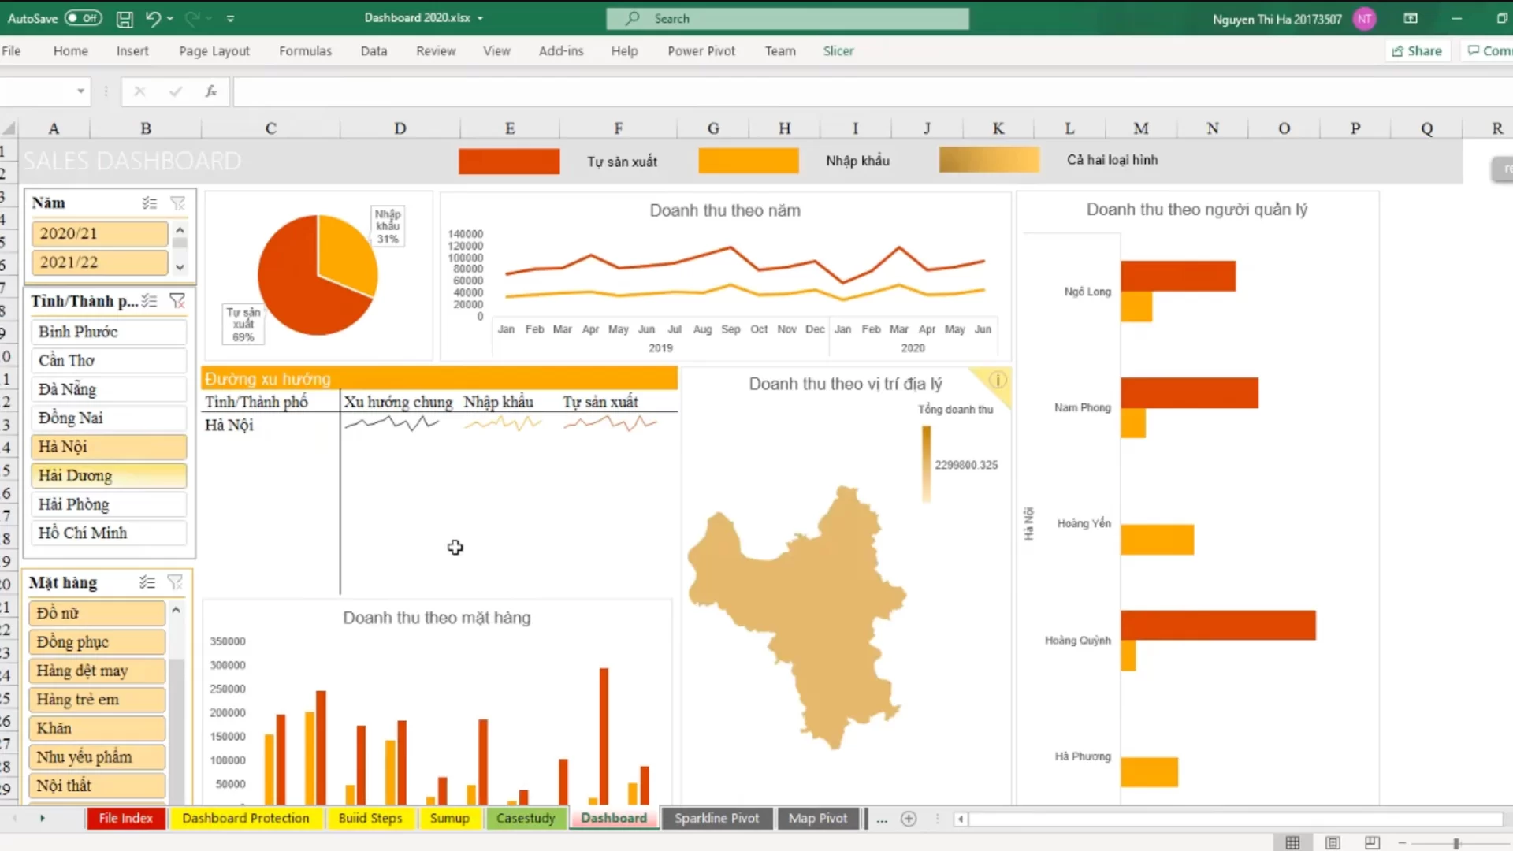Screen dimensions: 1513x851
Task: Click the Undo icon
Action: [x=151, y=18]
